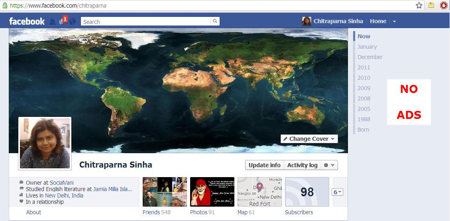Screen dimensions: 450x221
Task: Click the red ad-blocker extension icon
Action: click(x=444, y=5)
